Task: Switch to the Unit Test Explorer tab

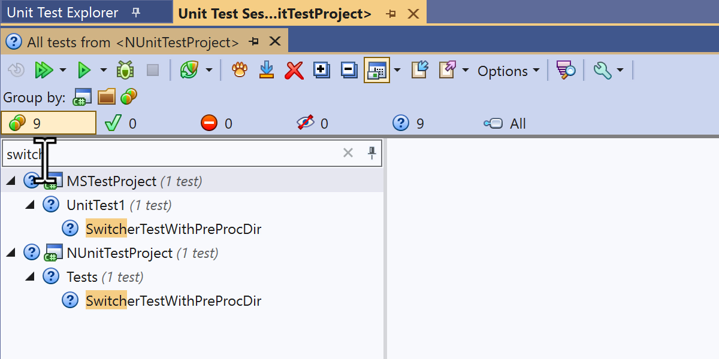Action: 63,13
